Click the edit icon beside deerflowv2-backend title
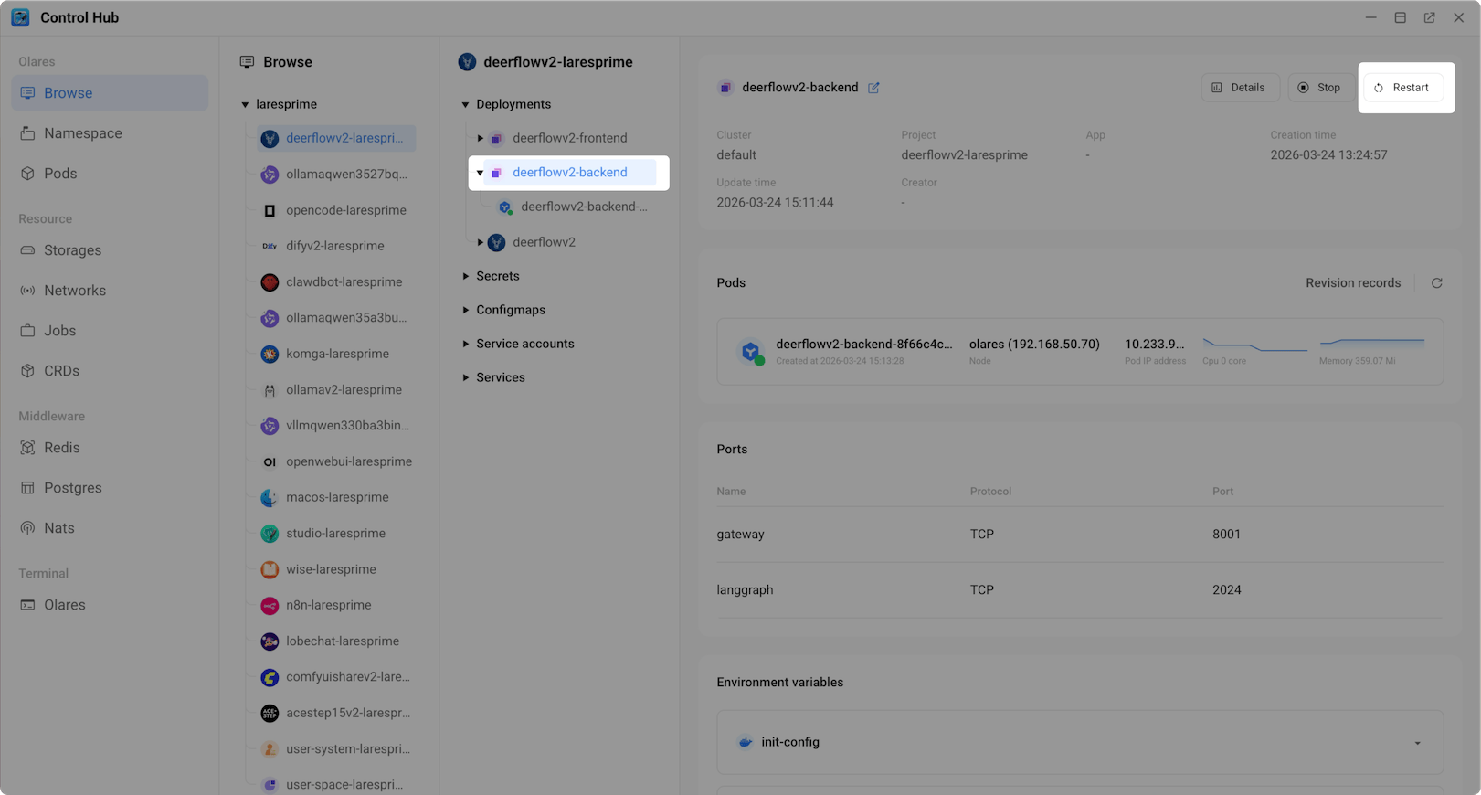 873,88
